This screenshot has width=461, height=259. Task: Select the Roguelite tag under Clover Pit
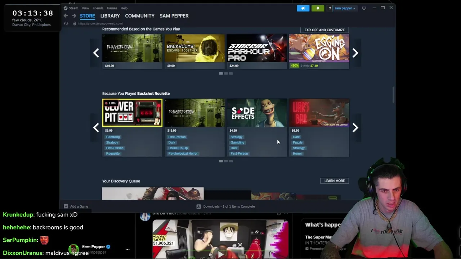(x=113, y=154)
